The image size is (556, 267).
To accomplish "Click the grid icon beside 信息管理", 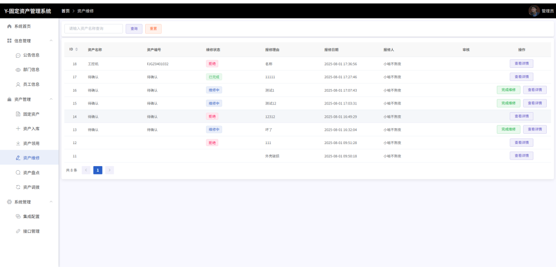I will tap(10, 41).
